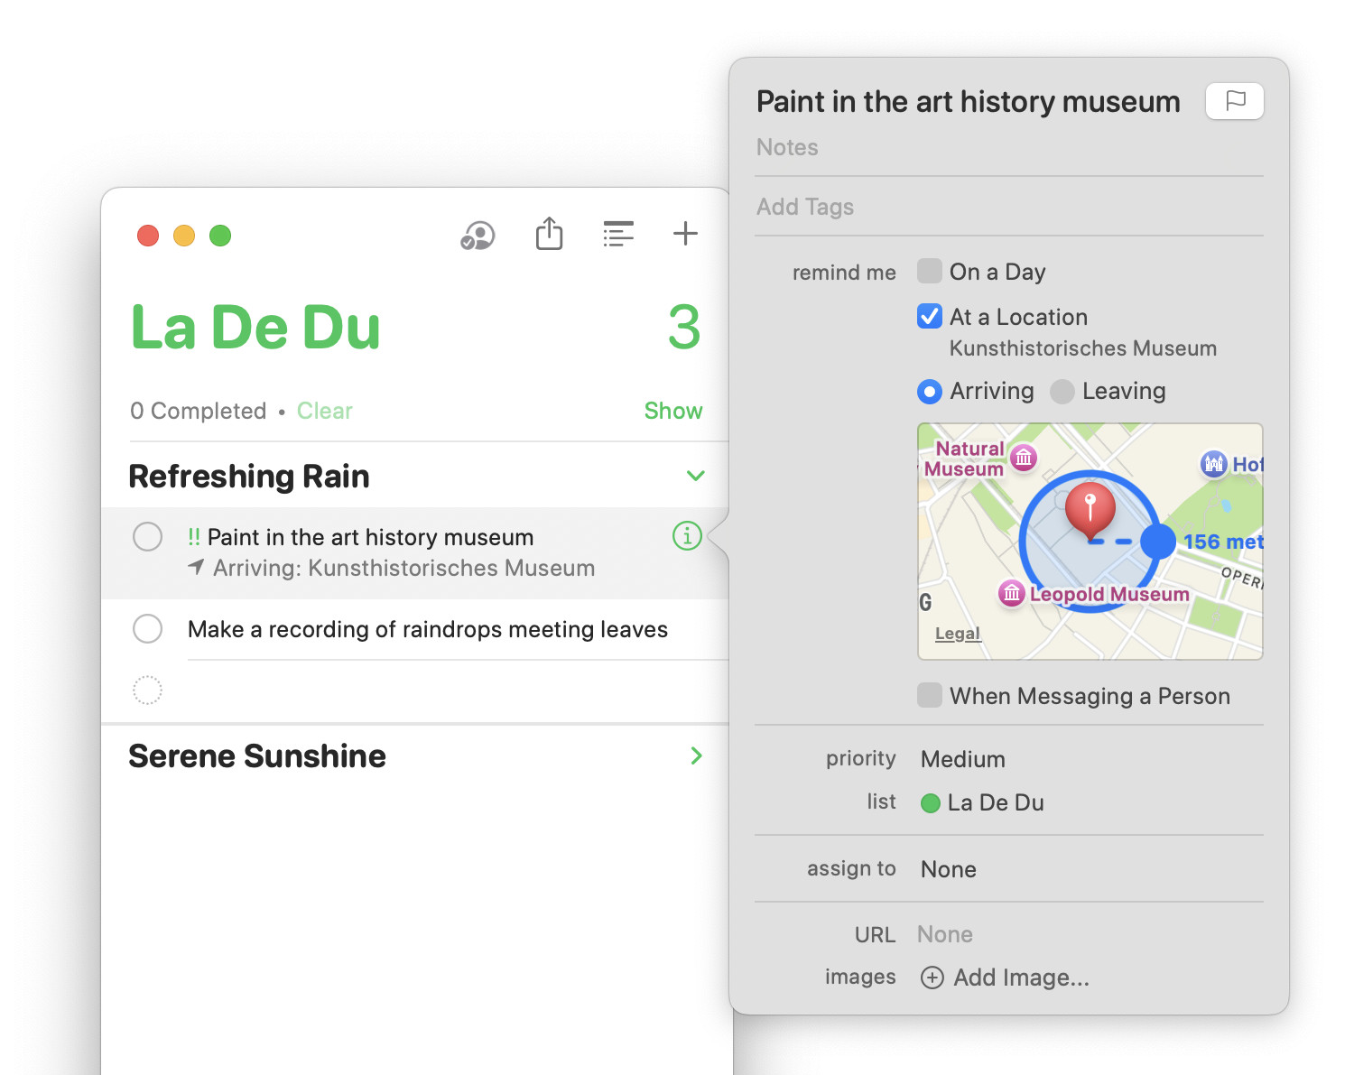Click the info icon on museum reminder
Image resolution: width=1354 pixels, height=1075 pixels.
point(687,536)
